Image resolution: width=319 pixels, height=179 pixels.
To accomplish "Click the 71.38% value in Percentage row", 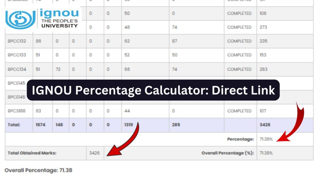I will click(x=266, y=139).
